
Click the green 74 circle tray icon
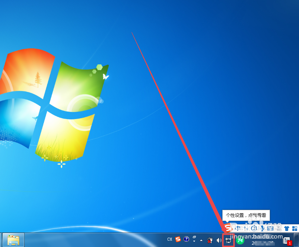[x=240, y=240]
